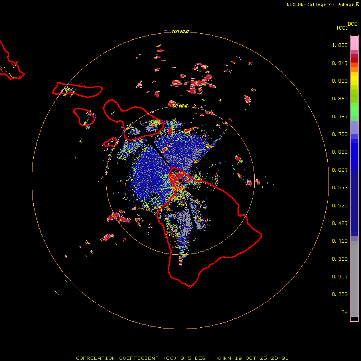Image resolution: width=361 pixels, height=361 pixels.
Task: Click the bright green segment of color bar
Action: pyautogui.click(x=354, y=110)
